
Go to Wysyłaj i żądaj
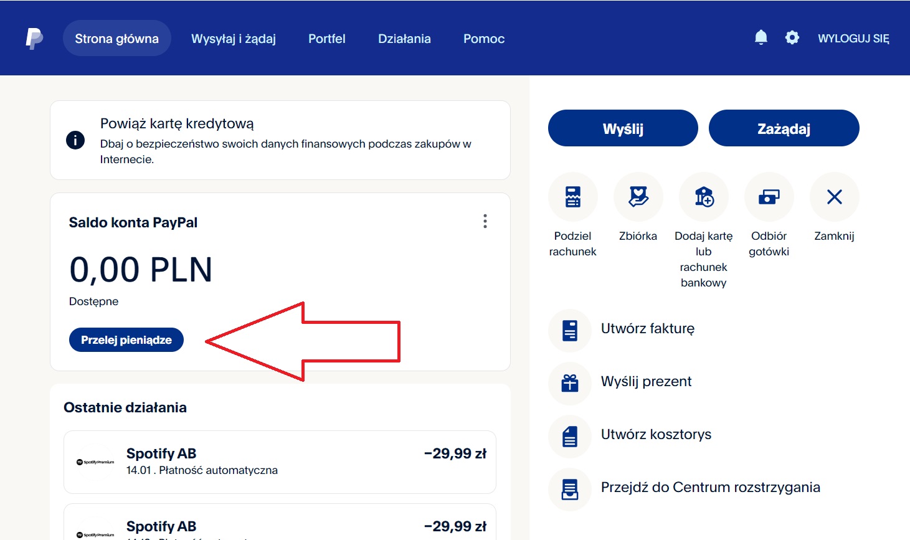point(234,38)
